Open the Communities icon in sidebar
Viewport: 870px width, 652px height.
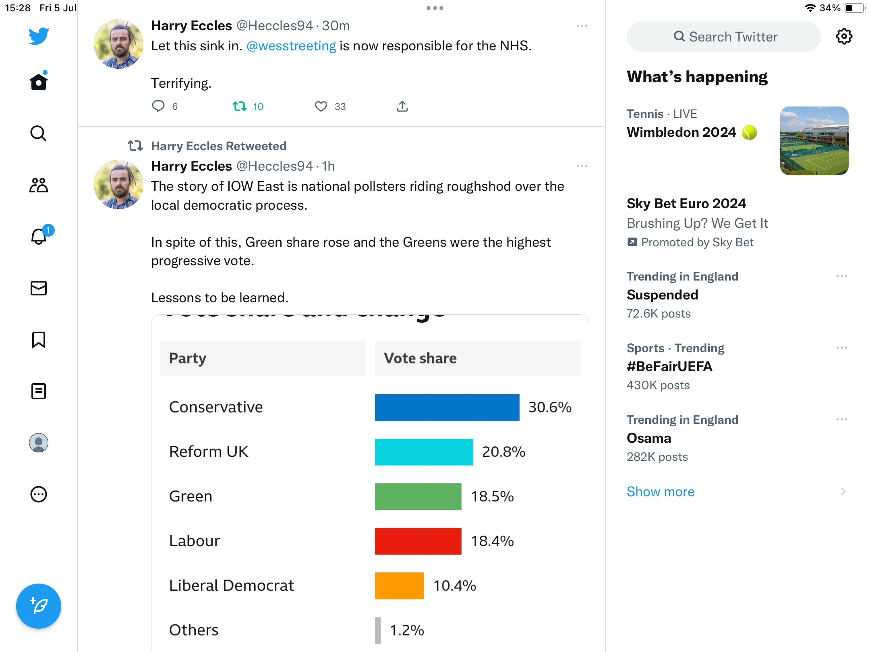pyautogui.click(x=39, y=185)
